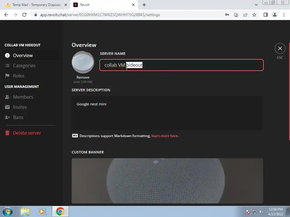Click the CUSTOM BANNER label

tap(88, 152)
